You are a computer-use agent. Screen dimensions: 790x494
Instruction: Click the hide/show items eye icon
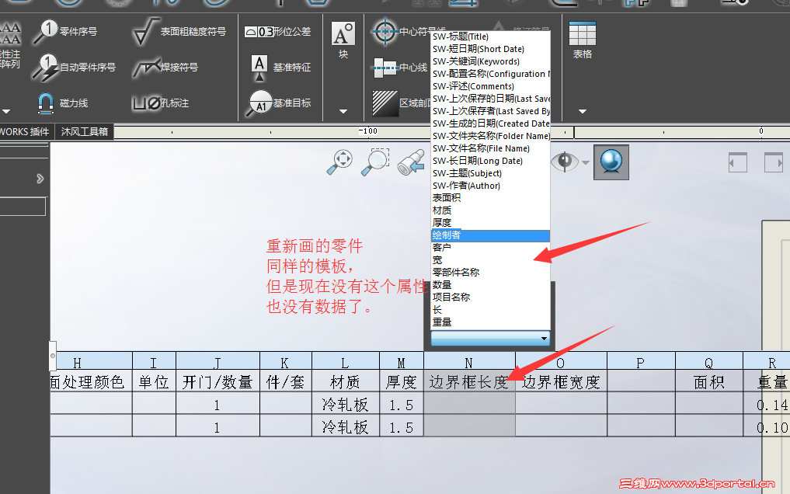564,162
